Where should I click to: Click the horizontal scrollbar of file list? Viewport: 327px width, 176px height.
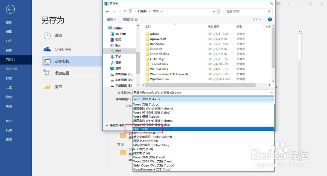[200, 85]
